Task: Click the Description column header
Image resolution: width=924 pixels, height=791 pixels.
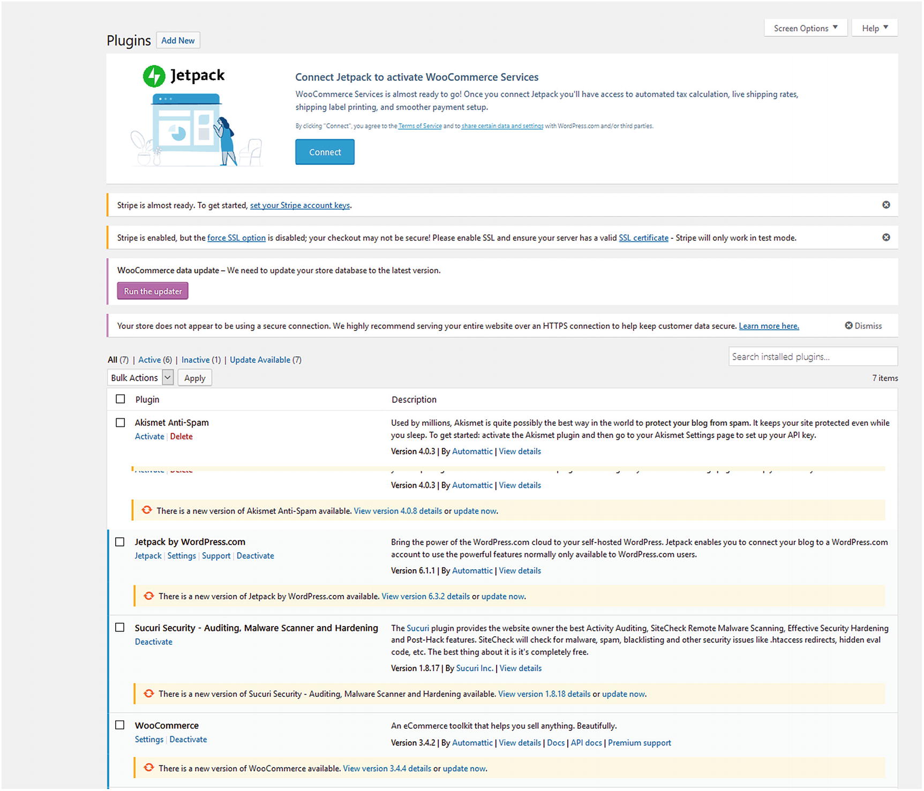Action: tap(414, 400)
